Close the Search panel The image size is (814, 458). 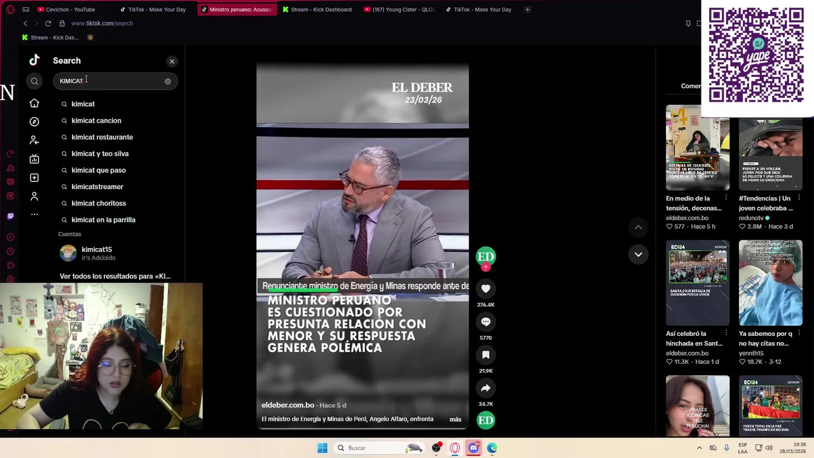(172, 61)
